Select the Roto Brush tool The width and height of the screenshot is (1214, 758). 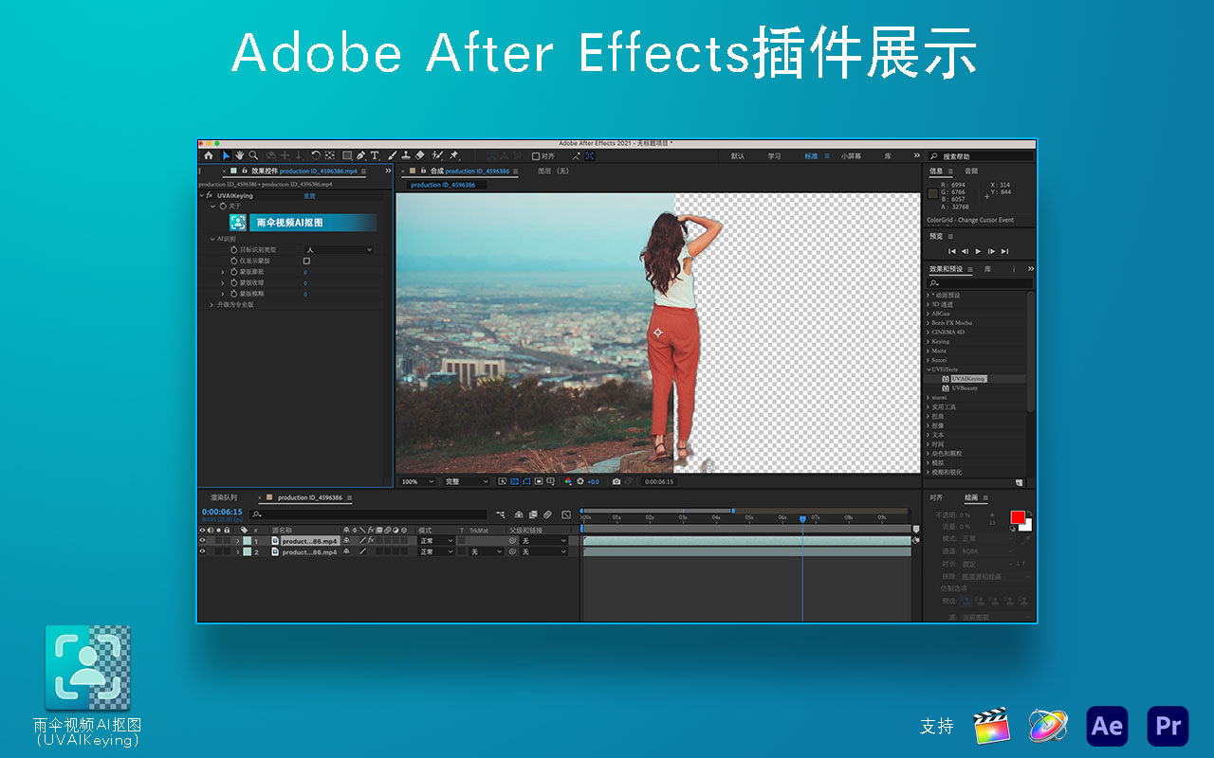point(437,155)
